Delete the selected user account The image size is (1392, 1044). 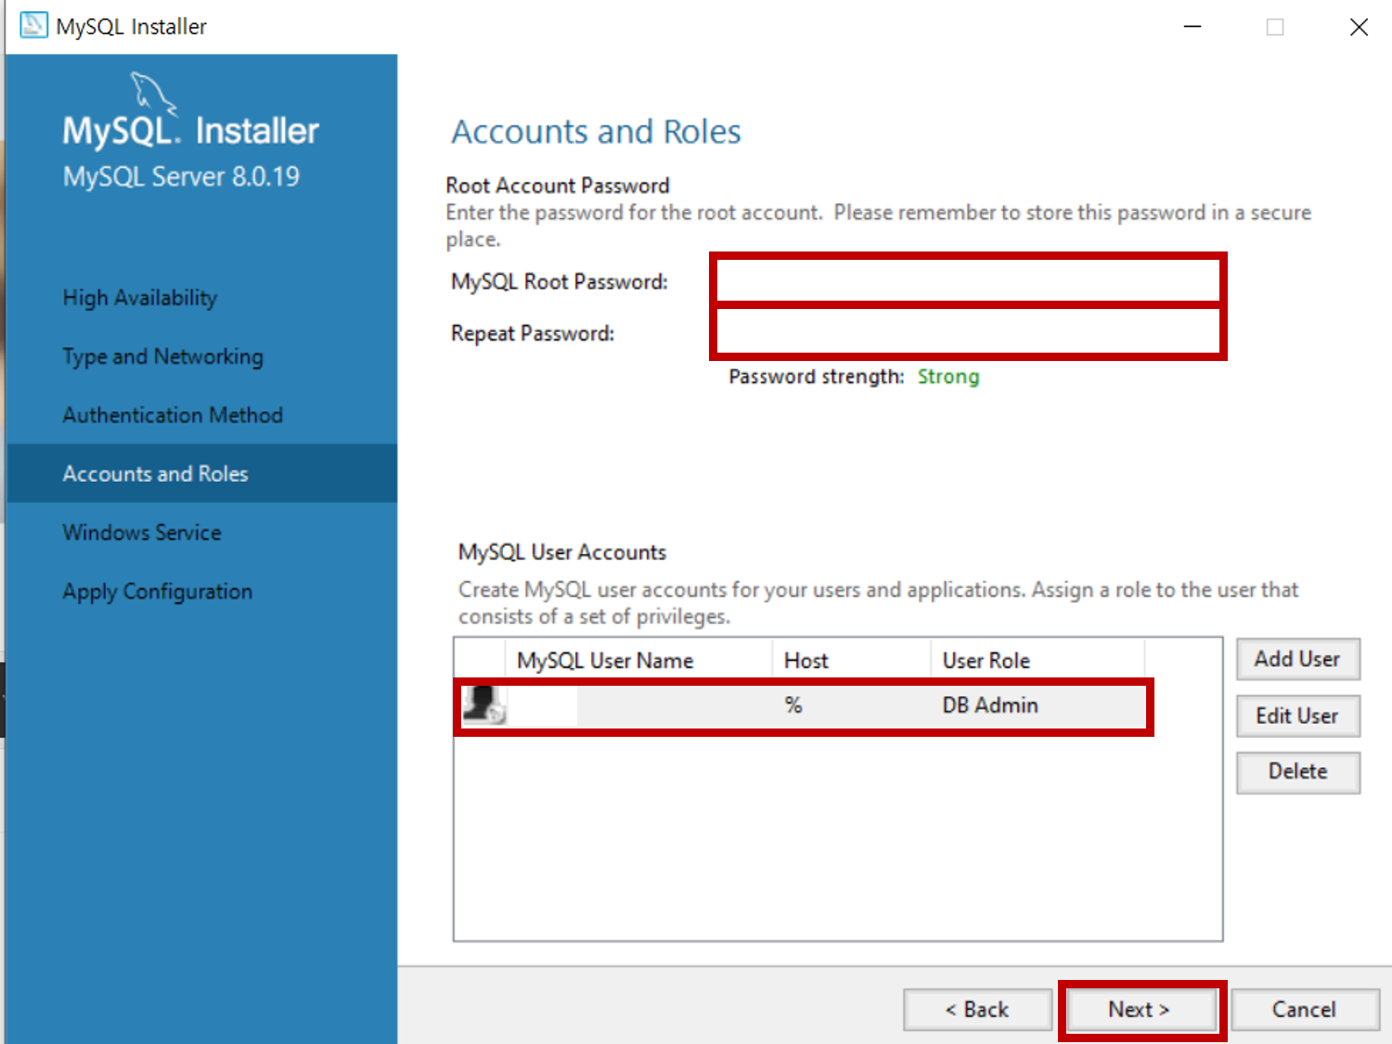(x=1297, y=771)
